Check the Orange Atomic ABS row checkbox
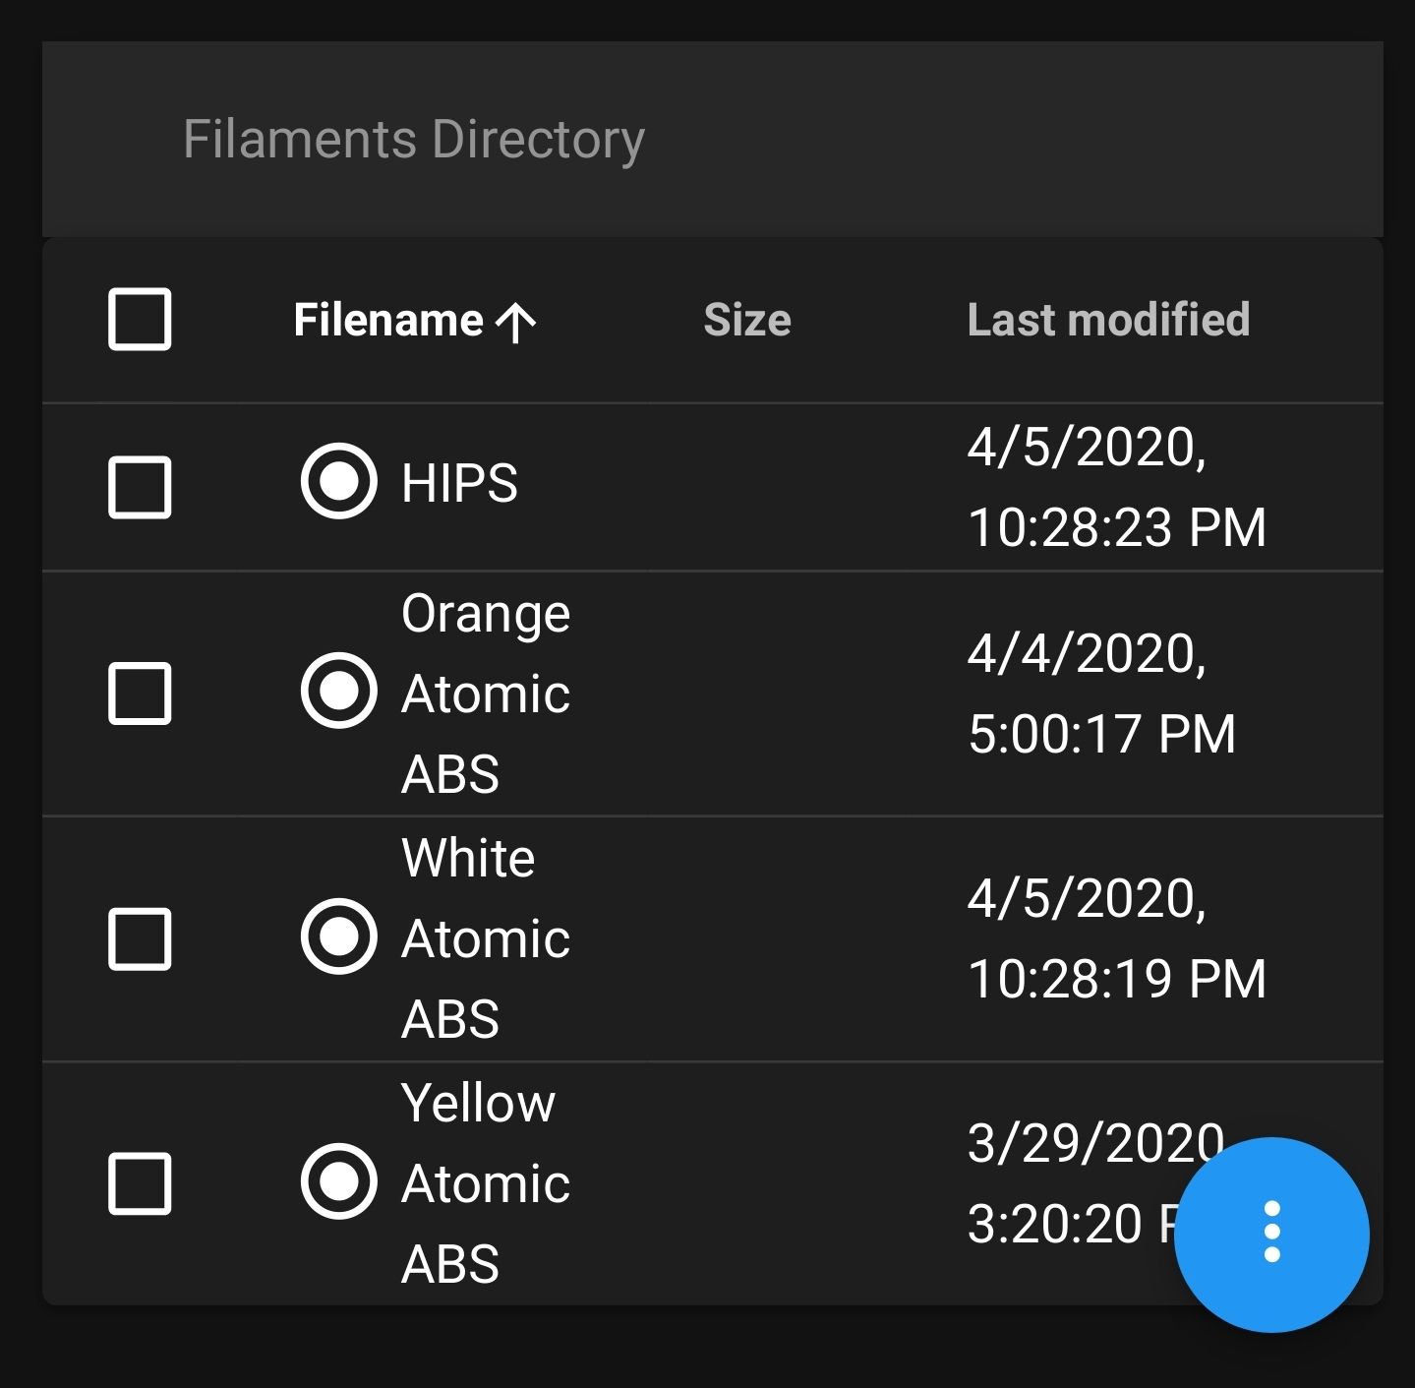 (x=140, y=693)
